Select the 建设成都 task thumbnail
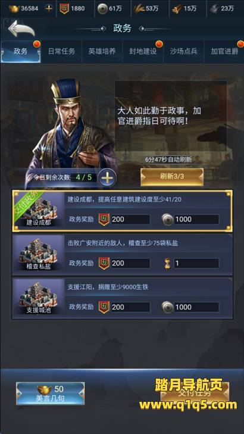244x434 pixels. tap(39, 211)
